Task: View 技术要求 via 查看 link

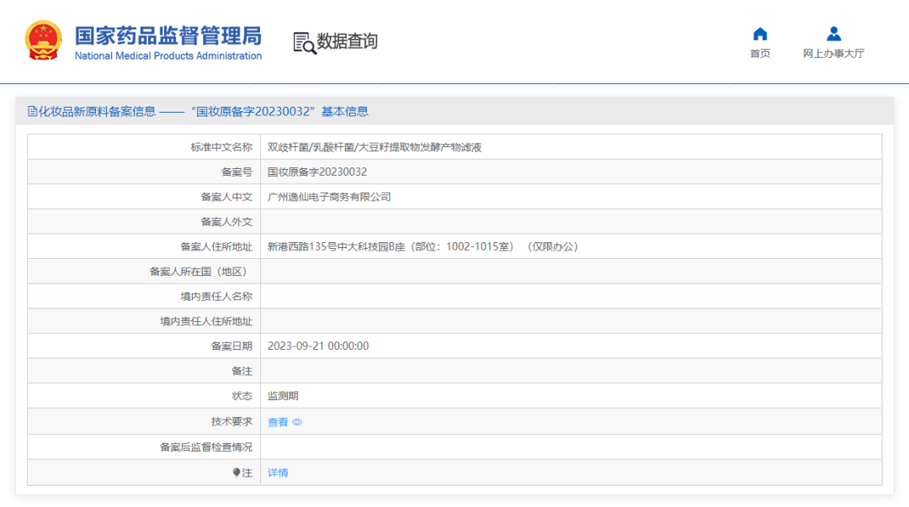Action: tap(278, 422)
